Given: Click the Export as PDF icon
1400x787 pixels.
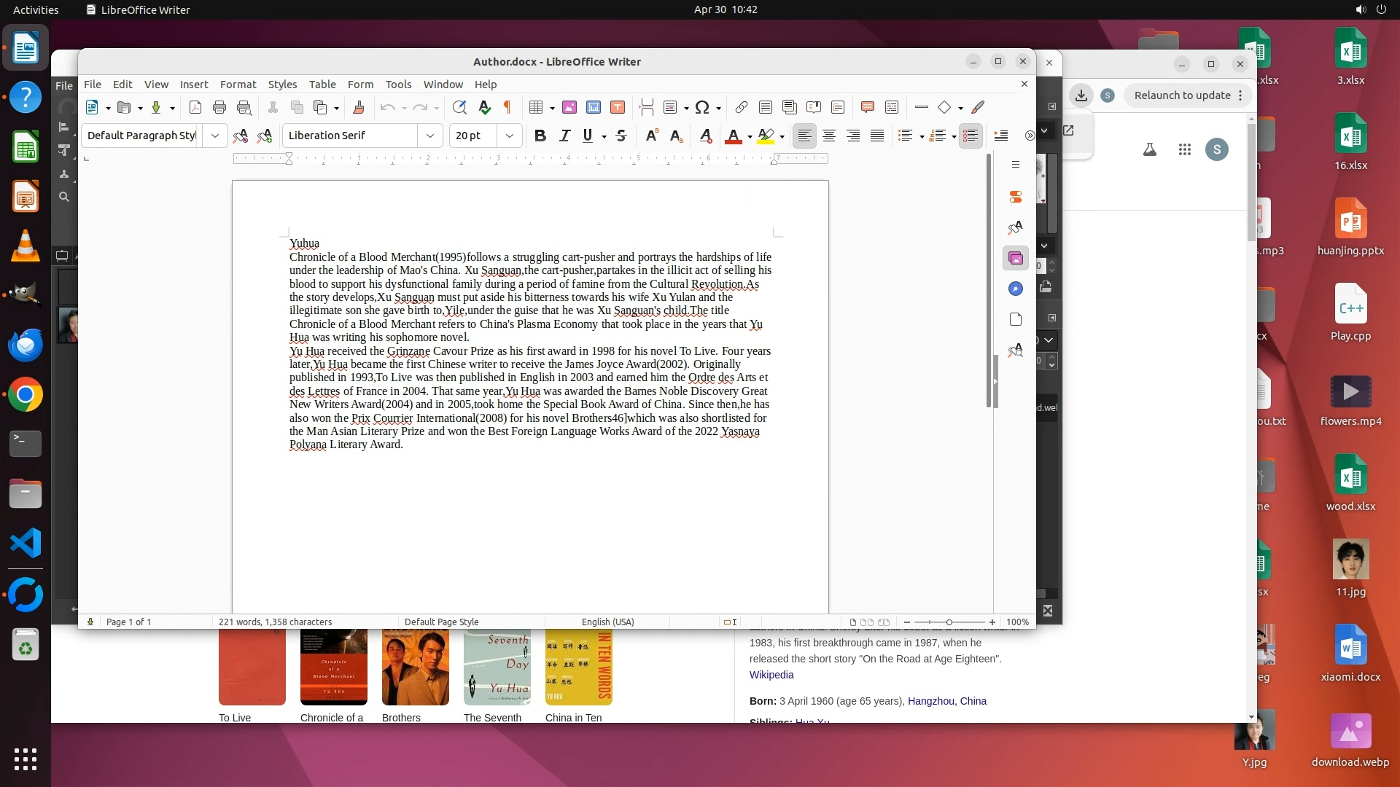Looking at the screenshot, I should pyautogui.click(x=195, y=108).
